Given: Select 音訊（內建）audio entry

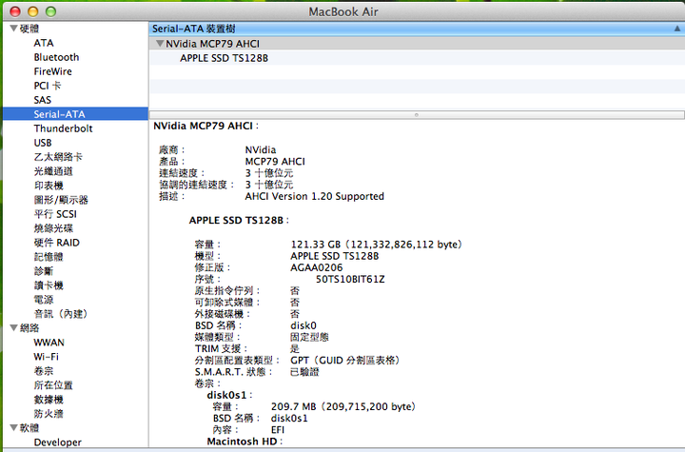Looking at the screenshot, I should coord(61,314).
